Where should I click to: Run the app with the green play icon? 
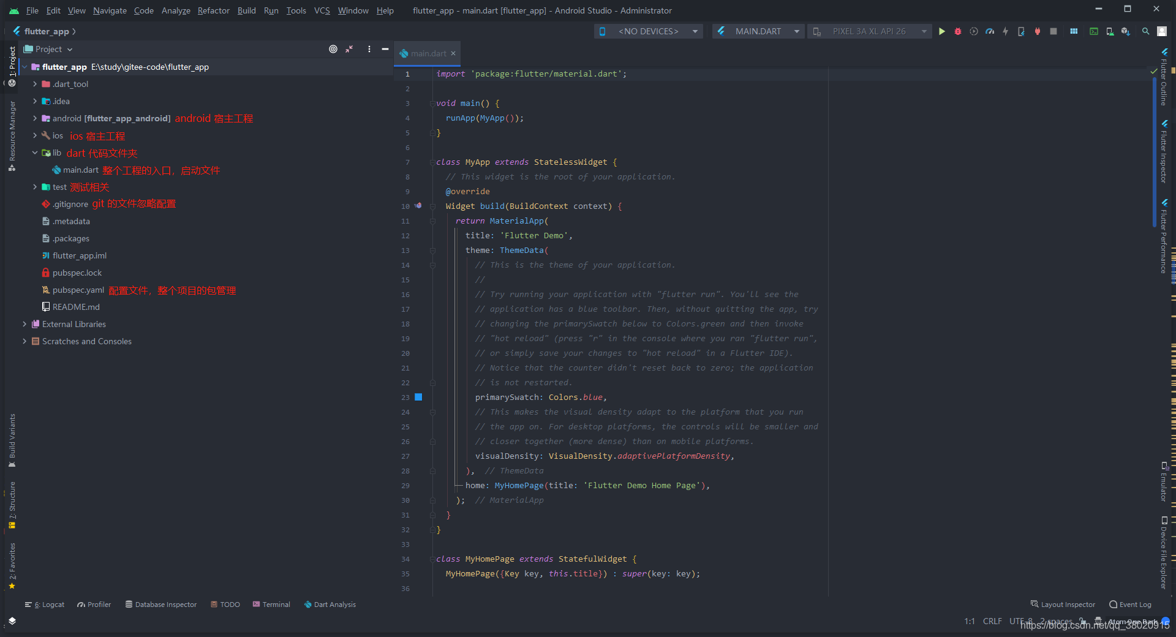[x=942, y=31]
